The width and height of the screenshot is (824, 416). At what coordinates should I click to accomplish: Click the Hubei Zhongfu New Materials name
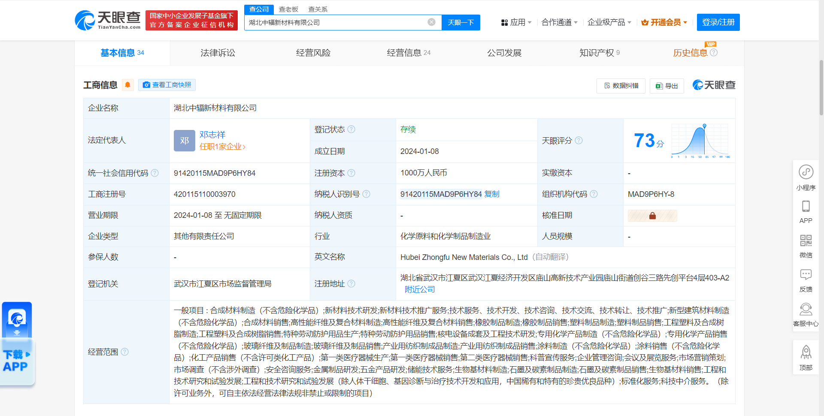[464, 257]
